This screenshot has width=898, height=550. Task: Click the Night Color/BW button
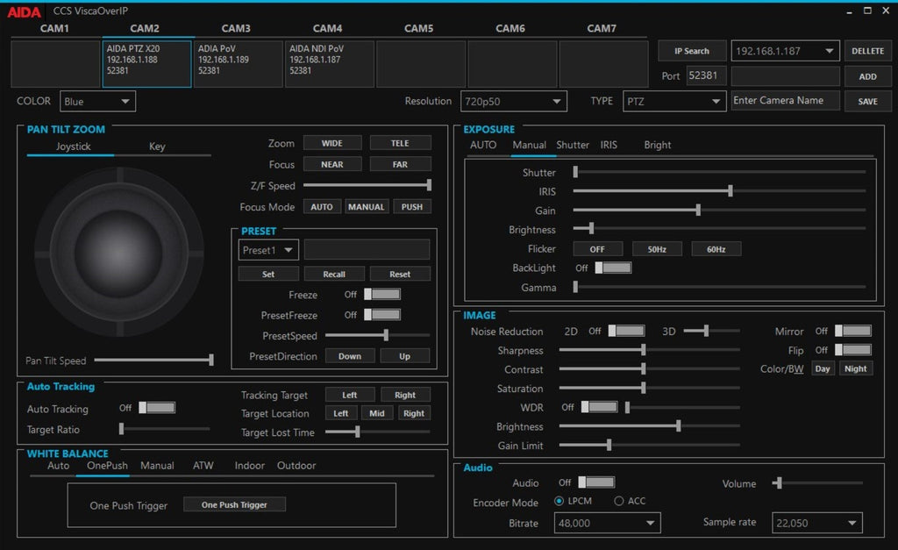pos(856,368)
